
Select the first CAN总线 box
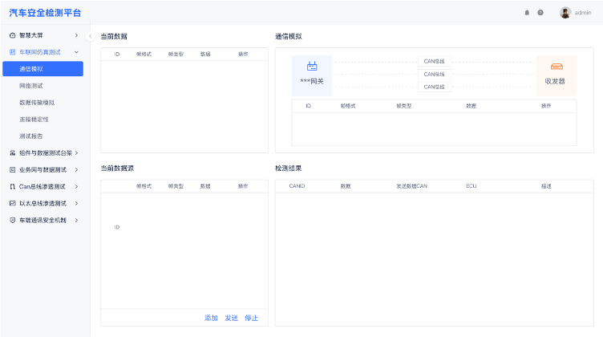tap(435, 61)
